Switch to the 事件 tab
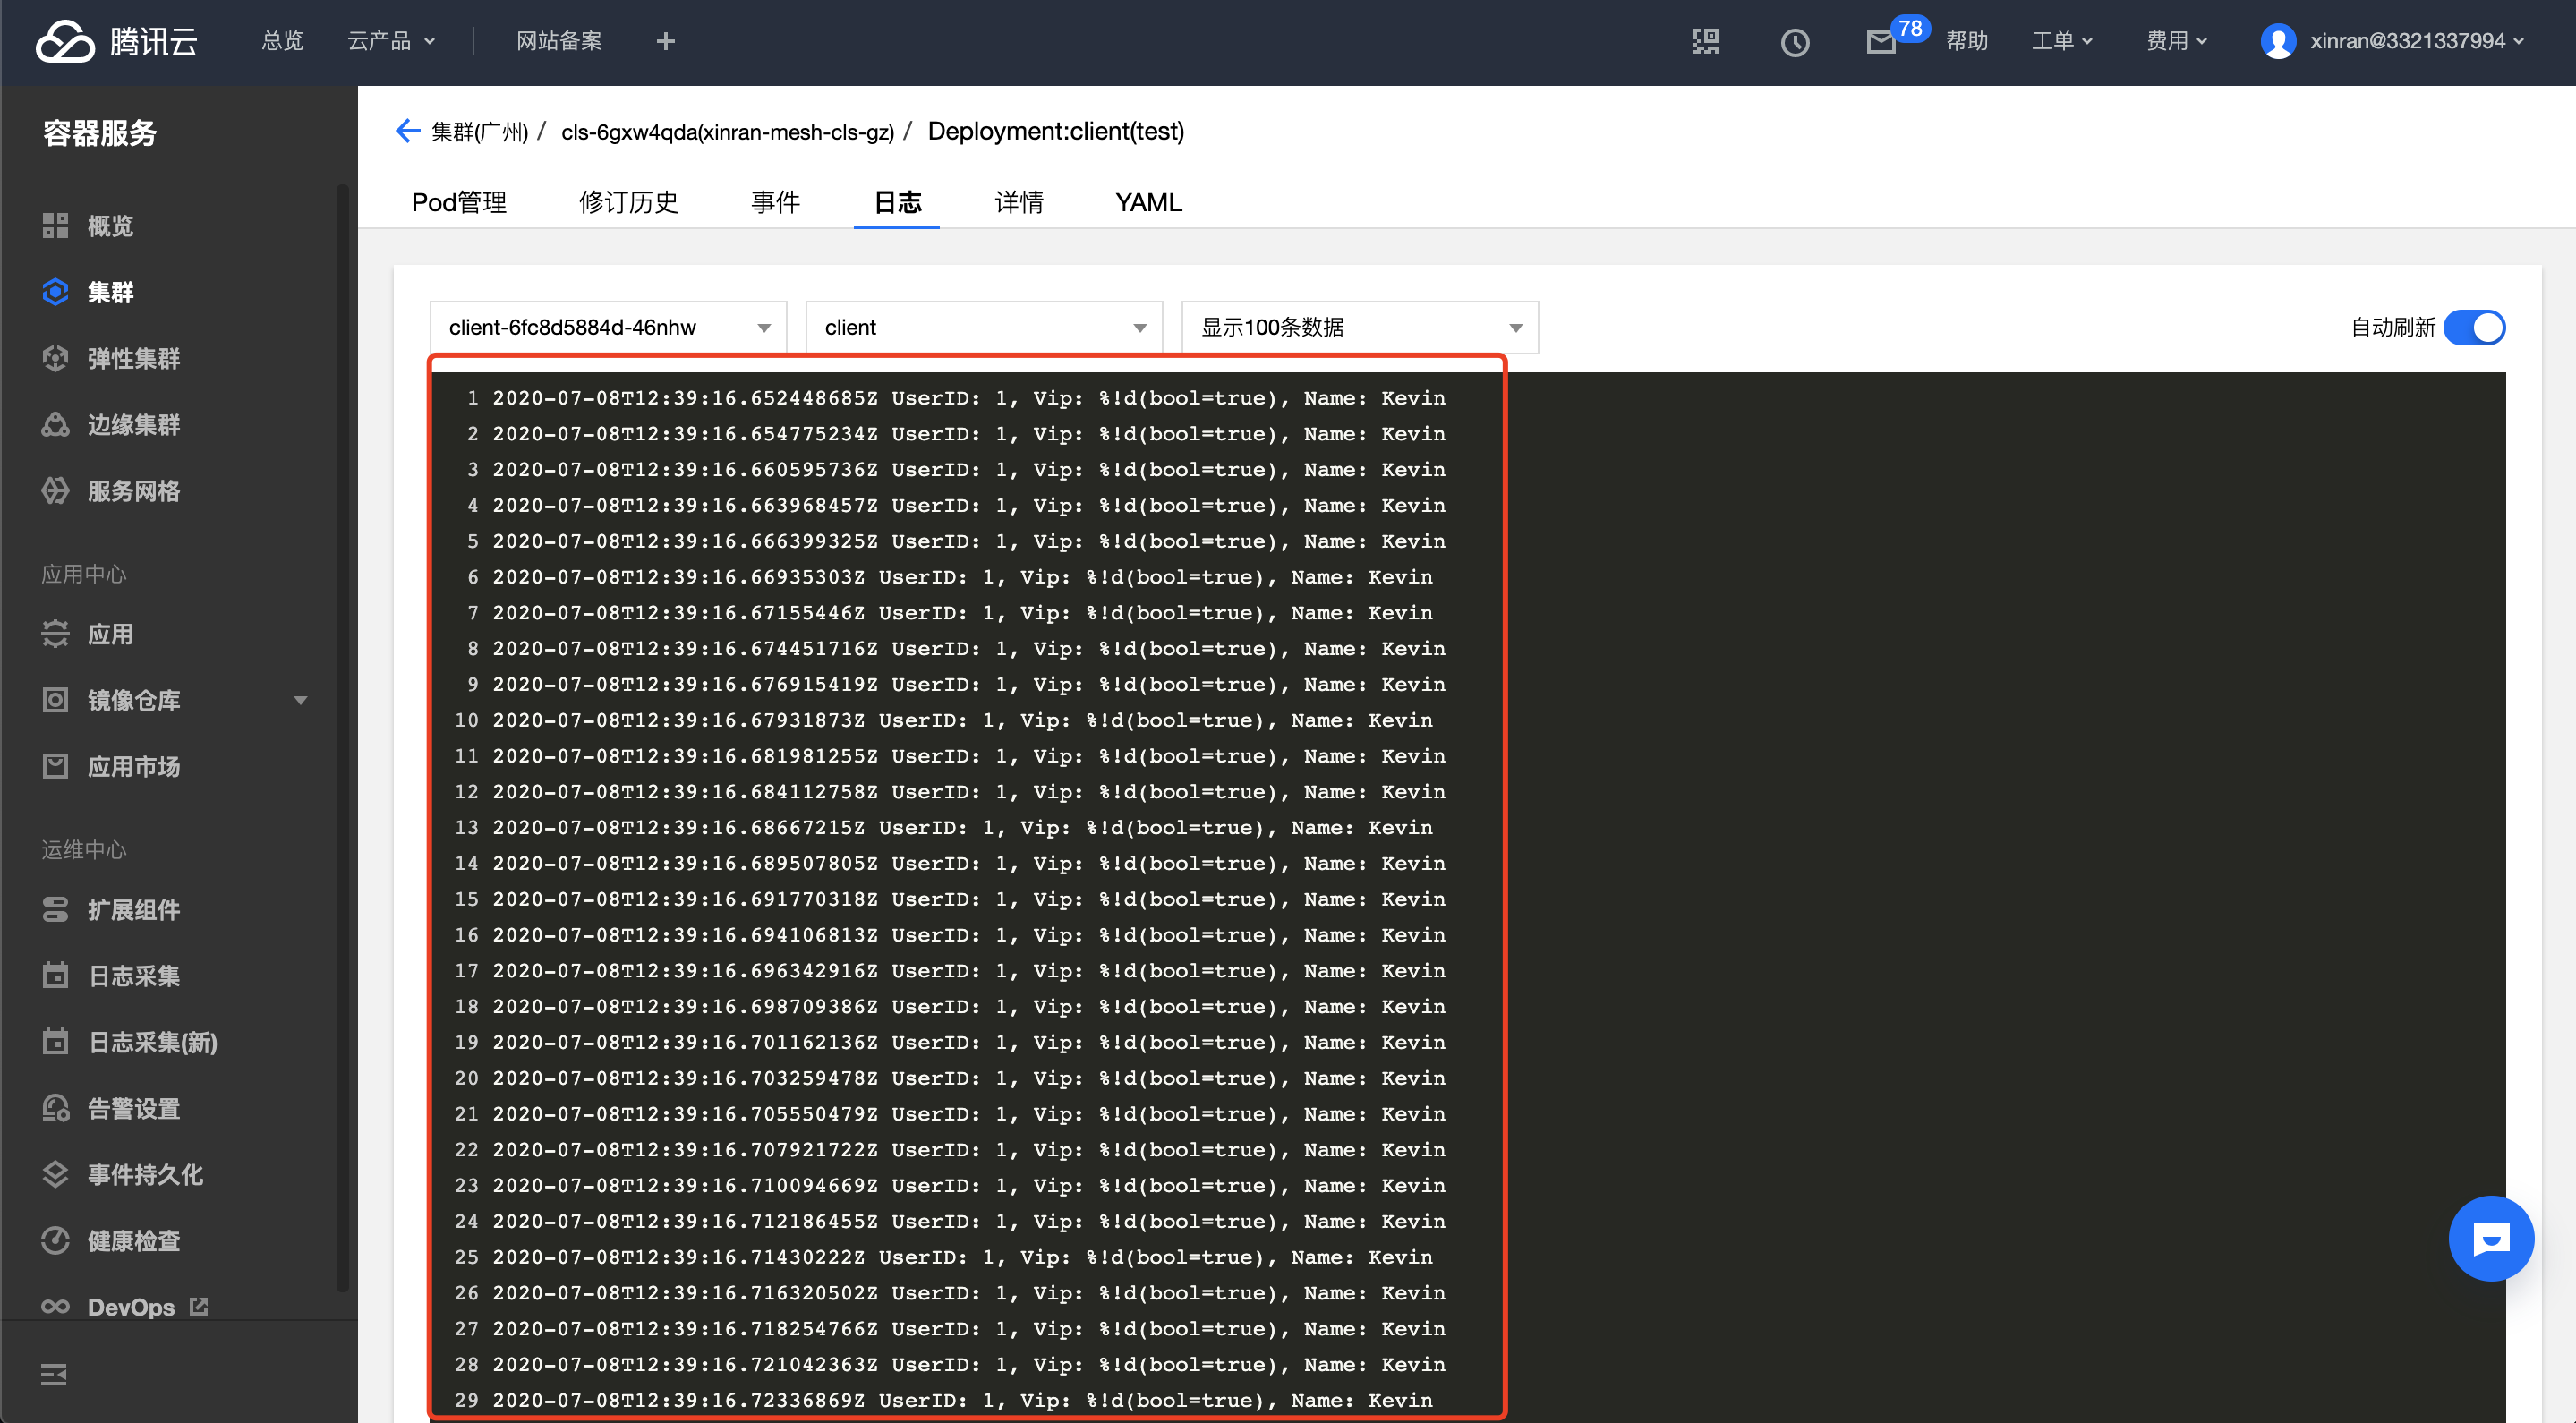 776,202
